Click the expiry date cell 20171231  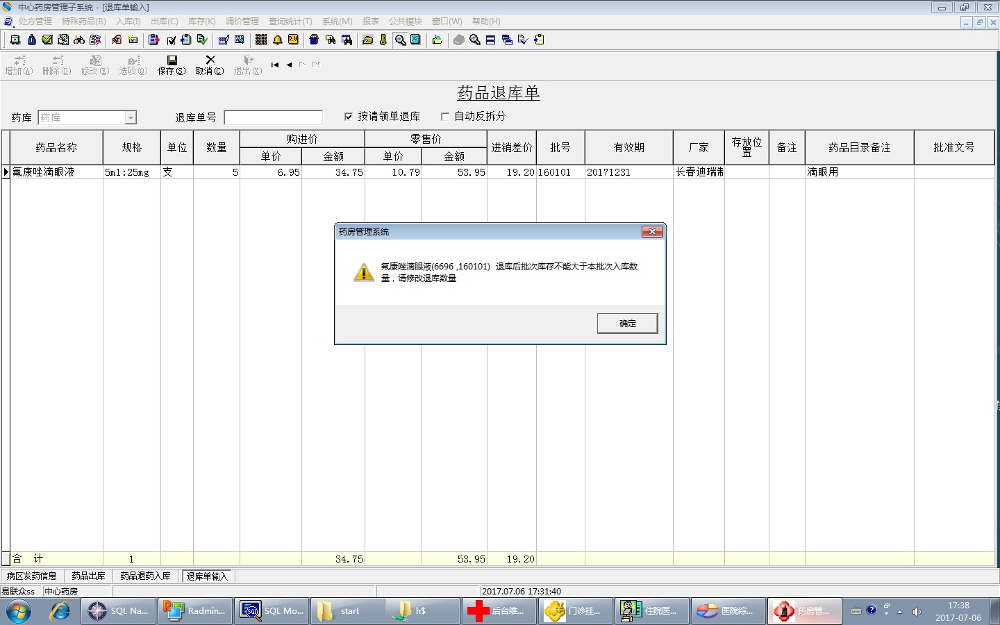(x=629, y=172)
